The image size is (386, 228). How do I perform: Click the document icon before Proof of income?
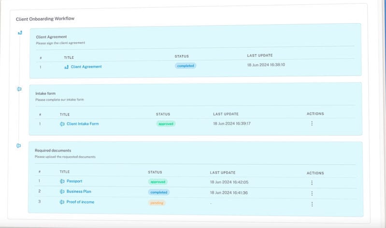(62, 202)
